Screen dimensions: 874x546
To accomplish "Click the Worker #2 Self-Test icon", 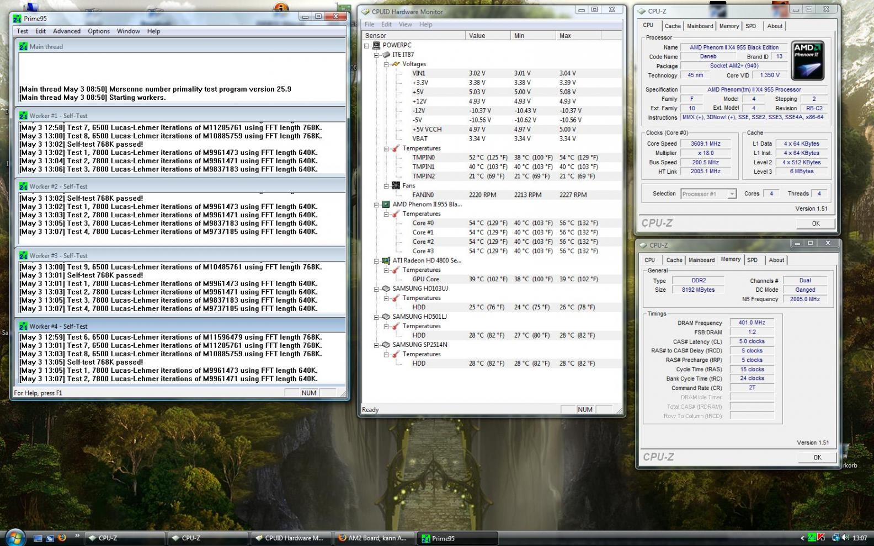I will tap(23, 186).
